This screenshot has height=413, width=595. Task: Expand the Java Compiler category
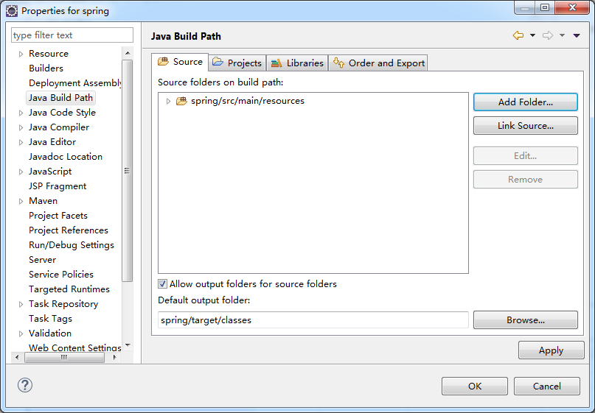click(21, 127)
